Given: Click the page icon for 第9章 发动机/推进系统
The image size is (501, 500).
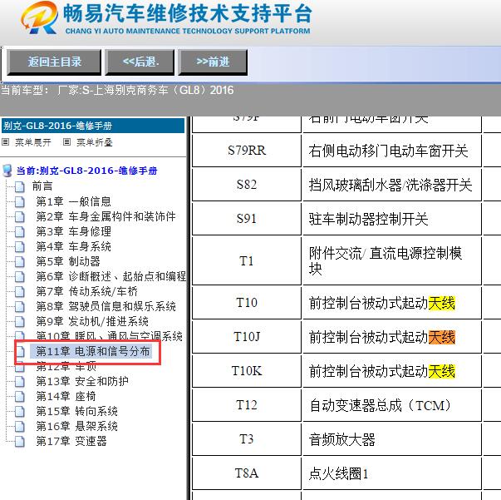Looking at the screenshot, I should pyautogui.click(x=19, y=321).
